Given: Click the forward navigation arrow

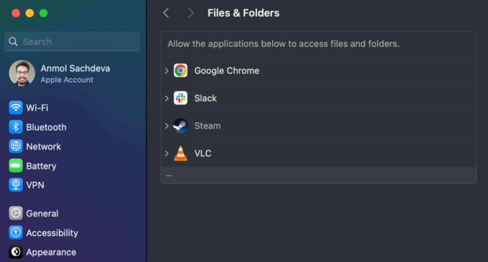Looking at the screenshot, I should point(190,13).
